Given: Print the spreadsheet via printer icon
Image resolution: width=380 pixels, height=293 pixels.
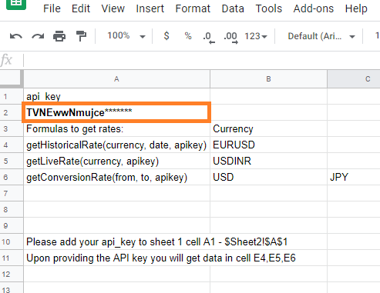Looking at the screenshot, I should pyautogui.click(x=59, y=36).
